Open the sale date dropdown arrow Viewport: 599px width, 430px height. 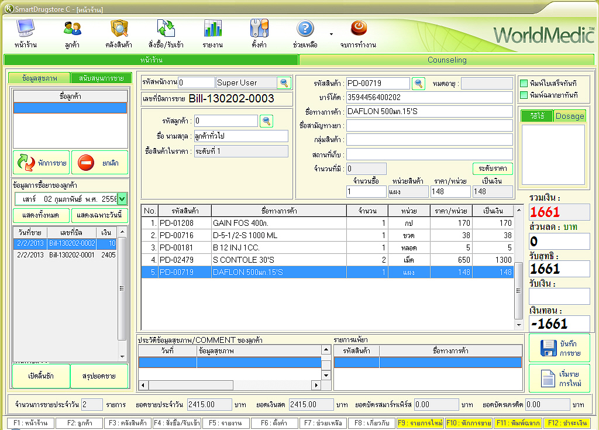coord(122,199)
